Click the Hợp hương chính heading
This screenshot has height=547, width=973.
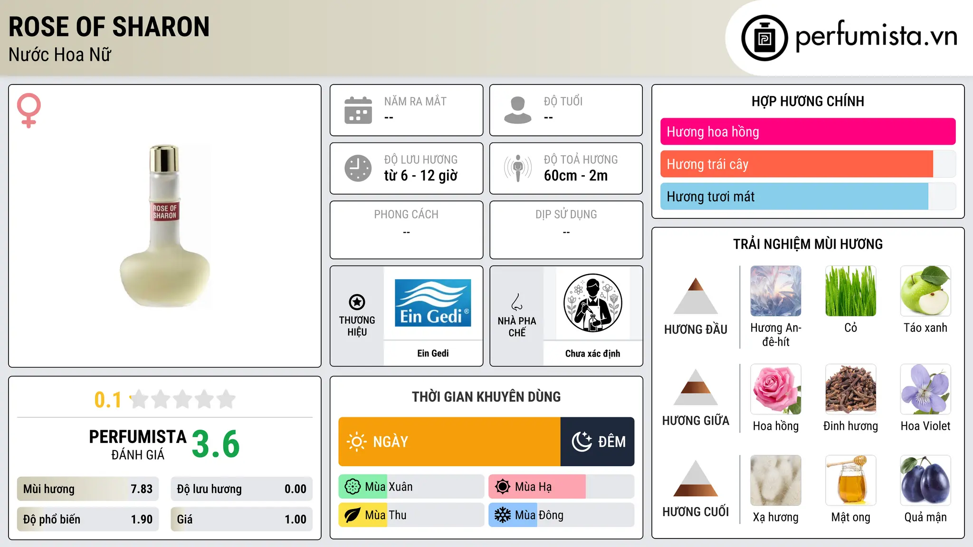coord(808,101)
